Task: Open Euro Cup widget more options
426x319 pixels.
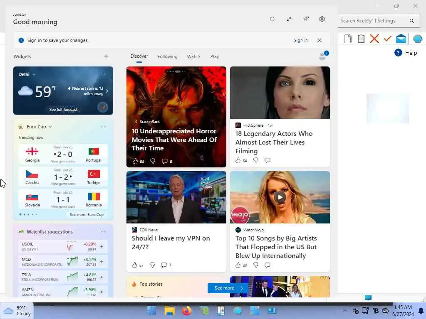Action: coord(103,127)
